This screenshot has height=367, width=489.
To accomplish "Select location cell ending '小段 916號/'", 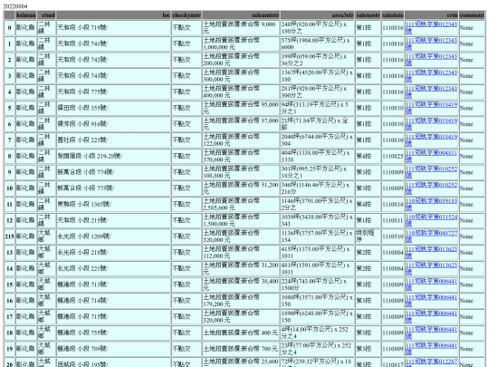I will point(113,124).
